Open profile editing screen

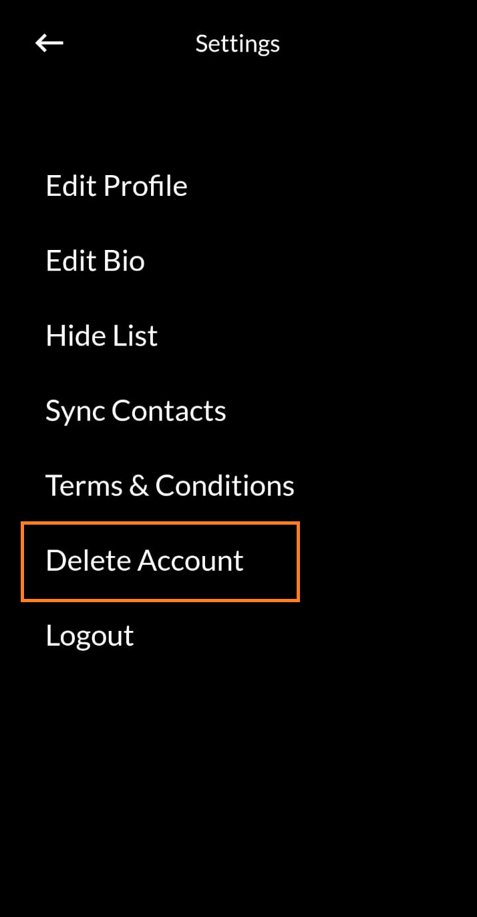pos(116,185)
